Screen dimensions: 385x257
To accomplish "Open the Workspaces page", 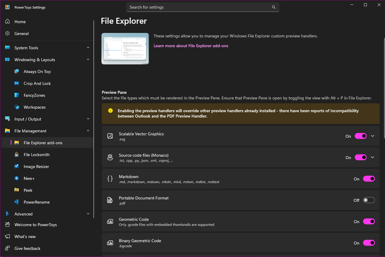I will 47,107.
